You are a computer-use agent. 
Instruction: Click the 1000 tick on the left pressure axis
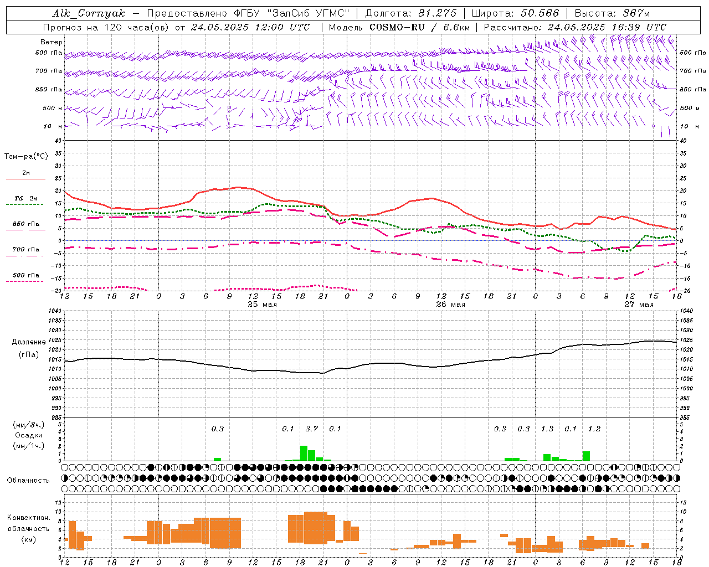(54, 389)
